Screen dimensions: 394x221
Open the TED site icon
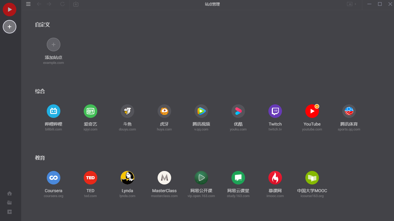tap(90, 178)
